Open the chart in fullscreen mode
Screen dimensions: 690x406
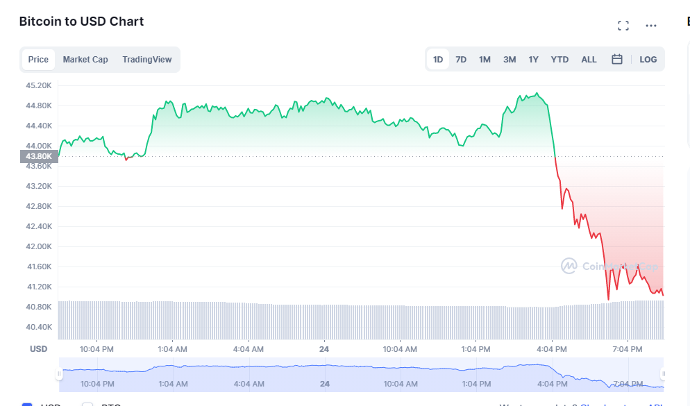623,26
